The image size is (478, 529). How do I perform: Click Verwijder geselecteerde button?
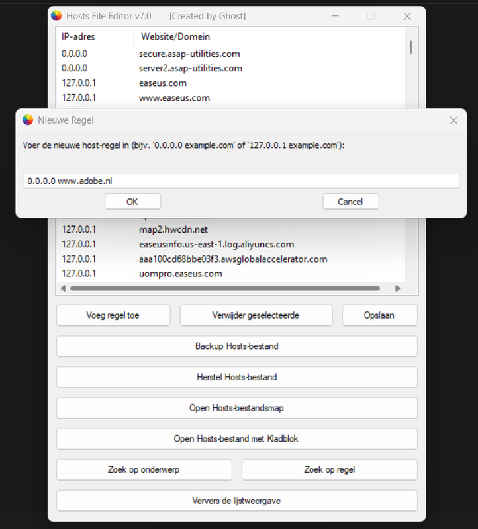tap(256, 315)
